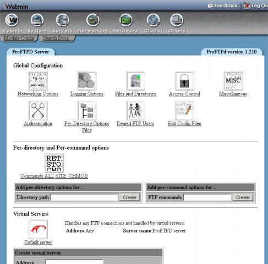Click the Logging Options logs icon
The width and height of the screenshot is (268, 264).
[87, 81]
